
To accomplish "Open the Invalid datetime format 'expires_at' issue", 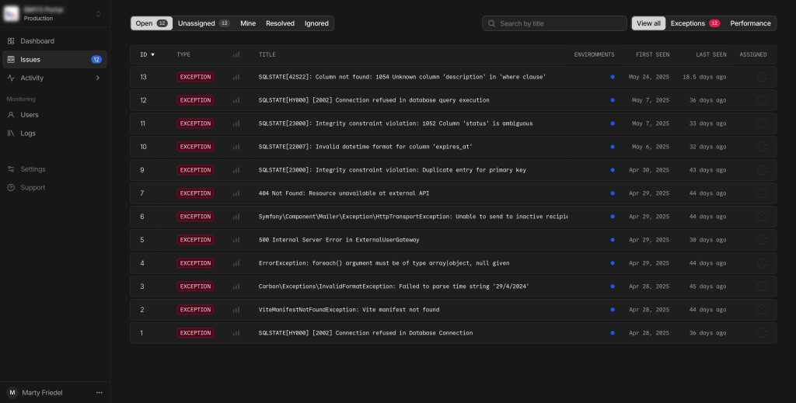I will point(365,147).
